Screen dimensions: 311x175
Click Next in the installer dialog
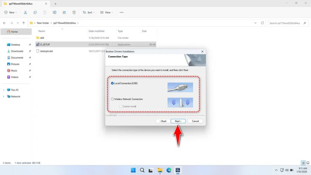point(178,121)
